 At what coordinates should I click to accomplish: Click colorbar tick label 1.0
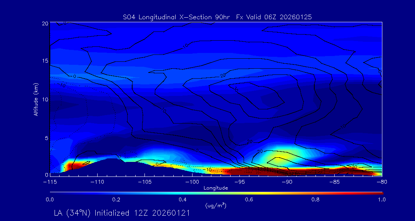pyautogui.click(x=382, y=200)
